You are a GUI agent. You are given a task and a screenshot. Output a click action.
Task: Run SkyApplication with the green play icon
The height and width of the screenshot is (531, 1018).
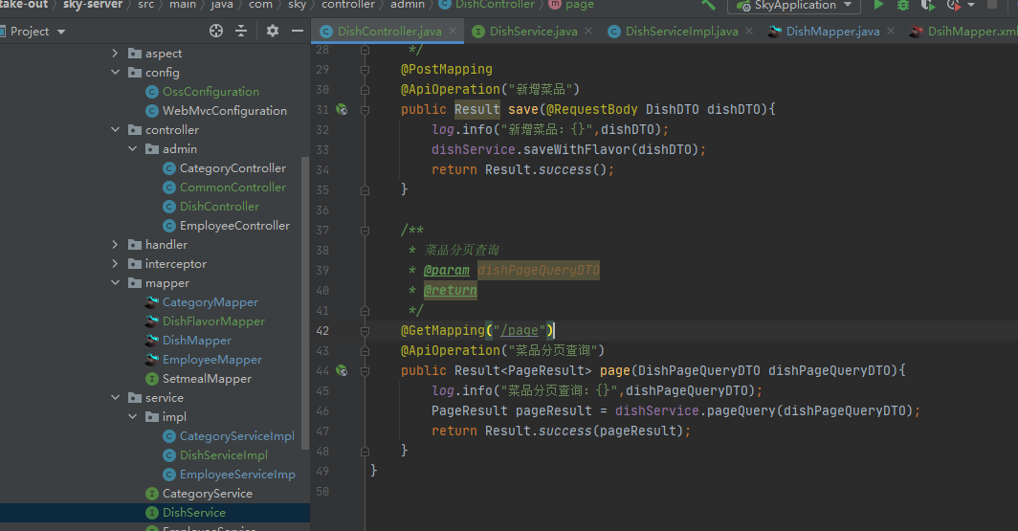[x=878, y=5]
